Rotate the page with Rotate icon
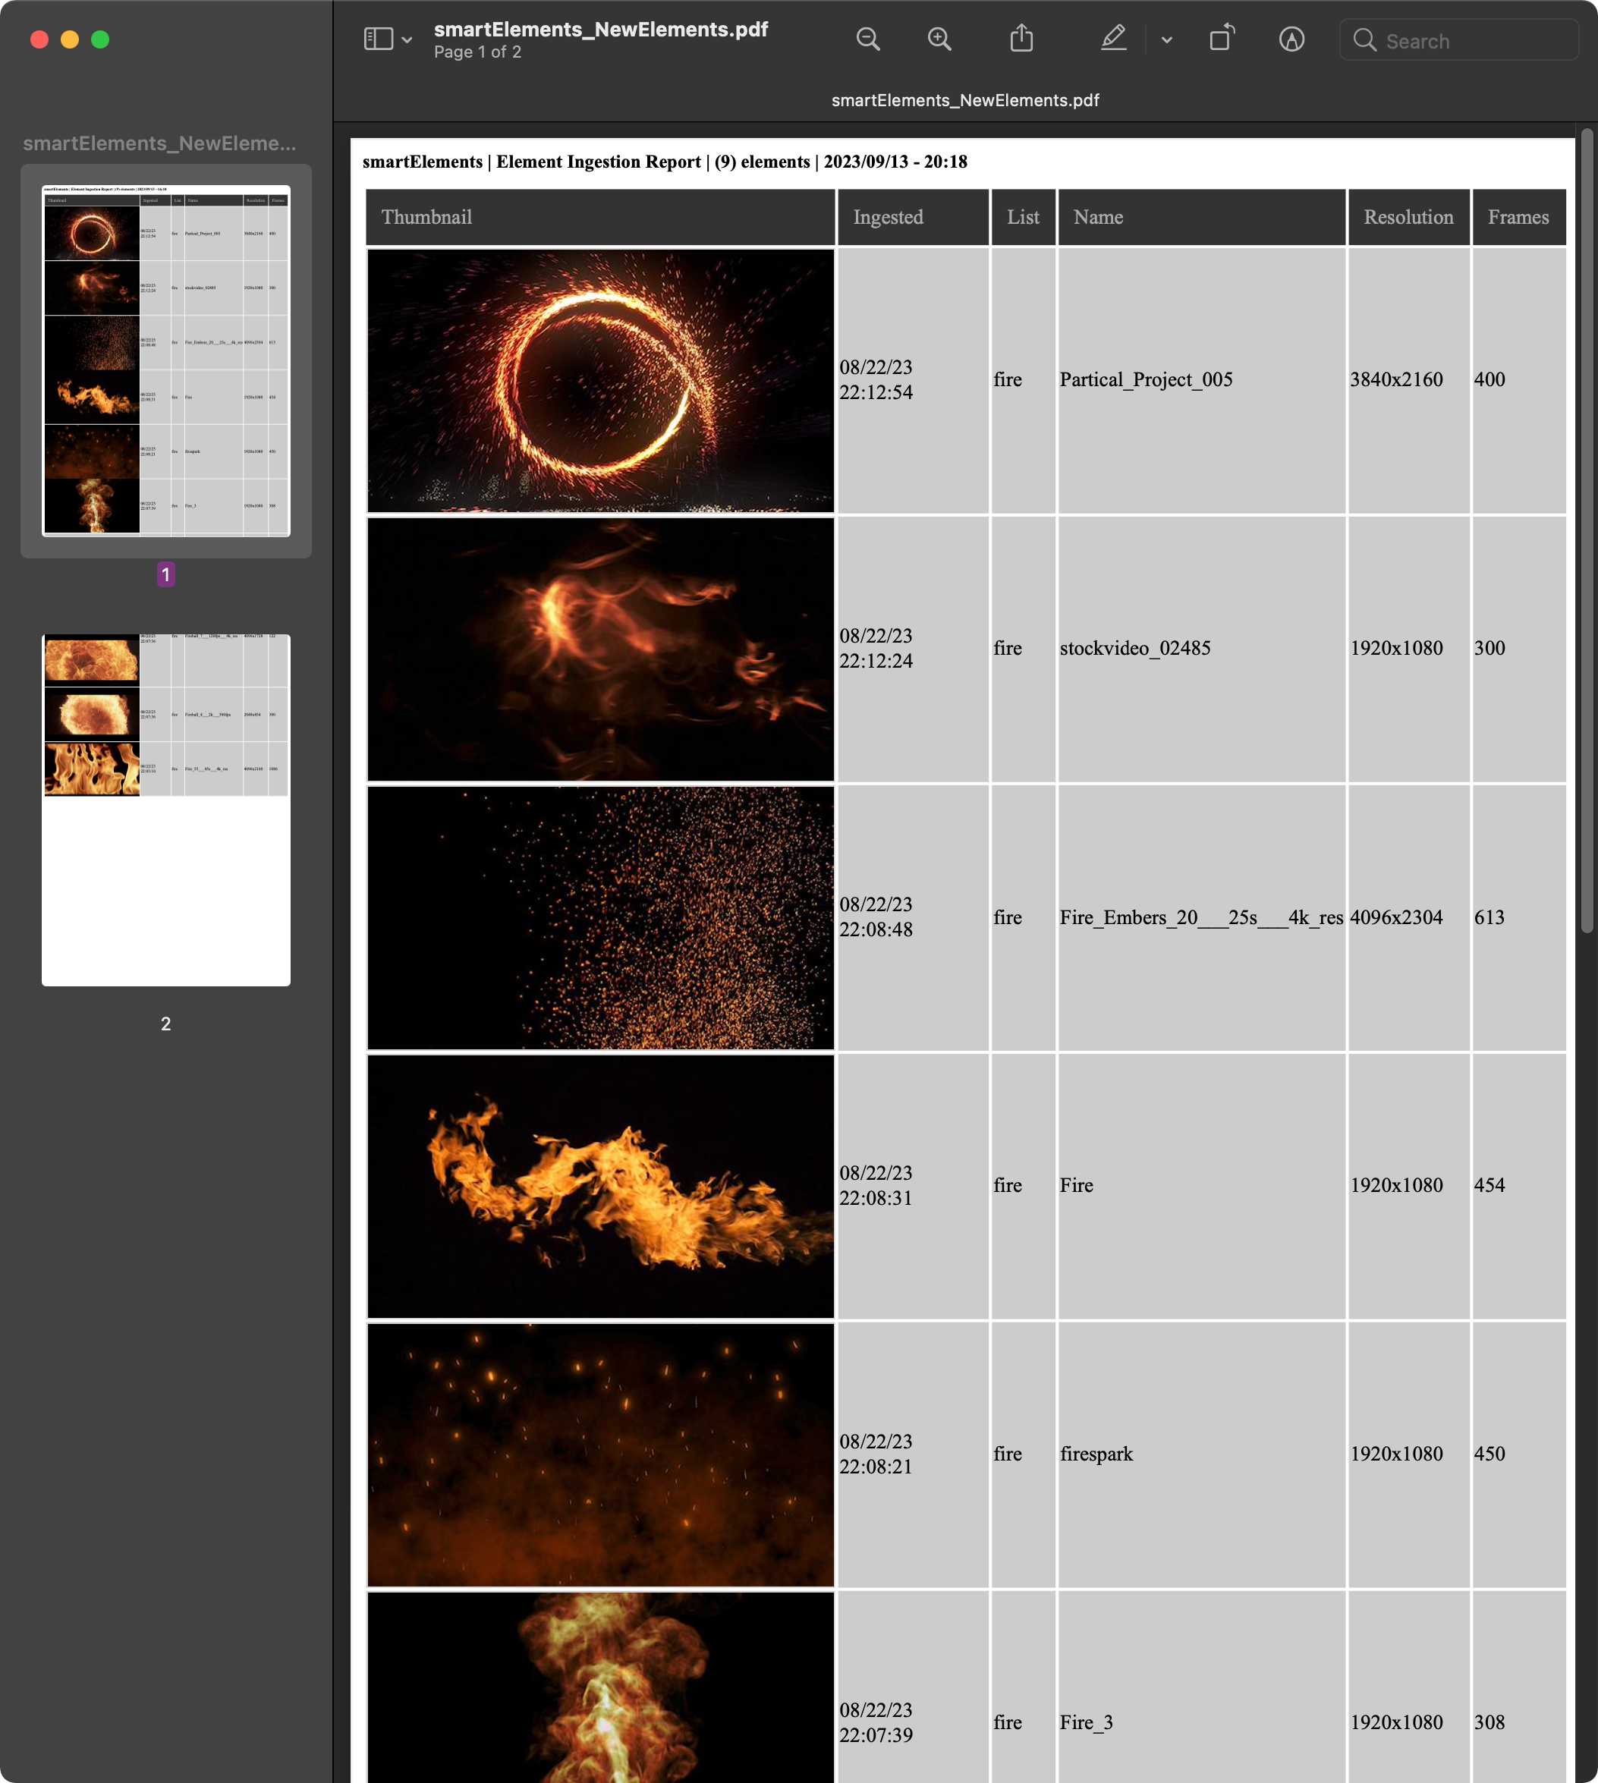 point(1222,39)
